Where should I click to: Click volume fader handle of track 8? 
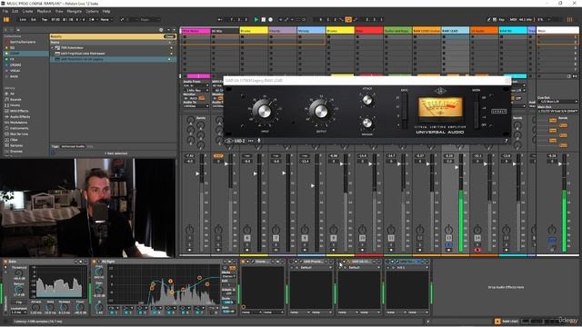tap(313, 185)
